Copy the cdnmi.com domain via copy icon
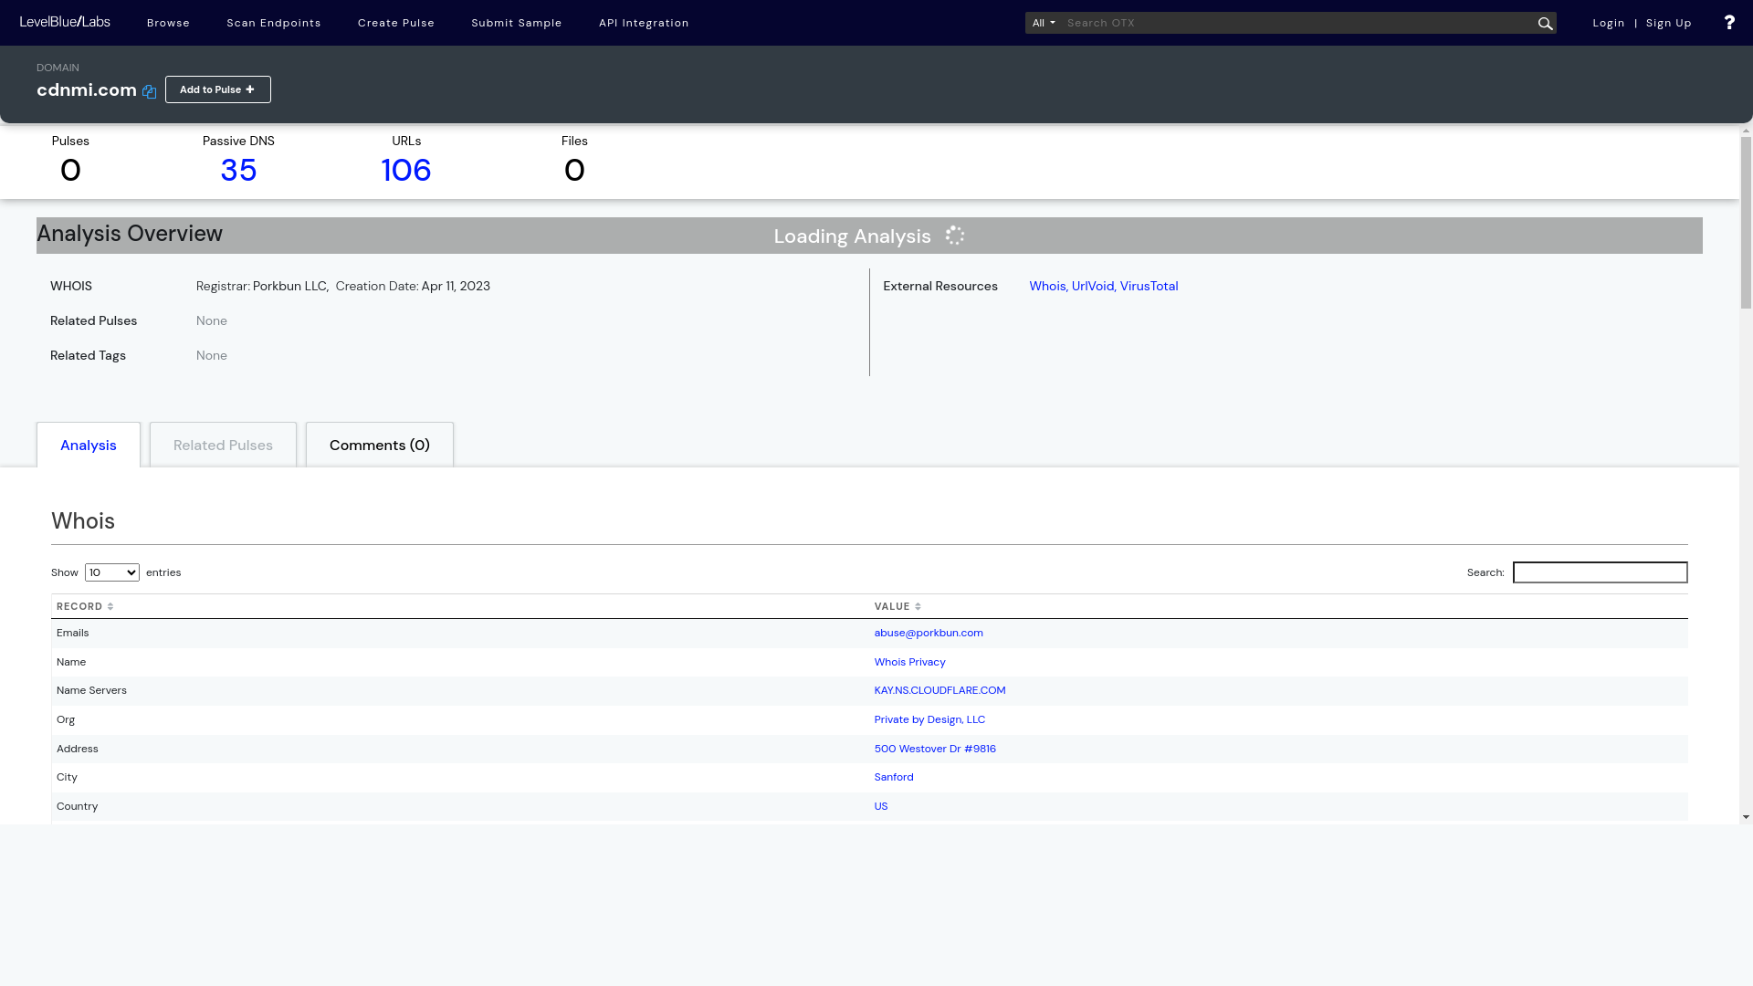The height and width of the screenshot is (986, 1753). 149,91
